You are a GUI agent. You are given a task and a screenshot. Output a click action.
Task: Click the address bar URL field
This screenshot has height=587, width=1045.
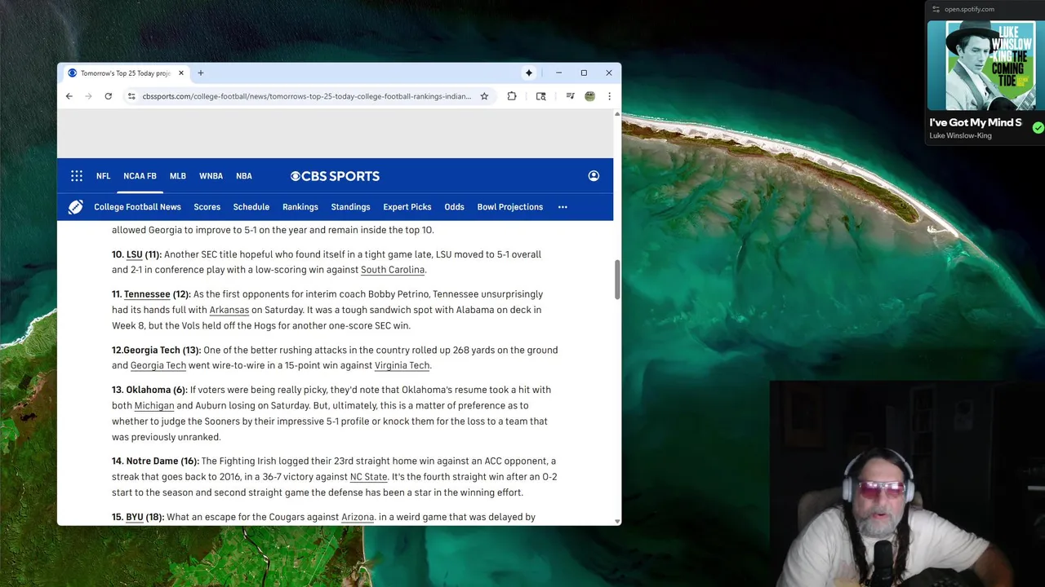pos(306,96)
